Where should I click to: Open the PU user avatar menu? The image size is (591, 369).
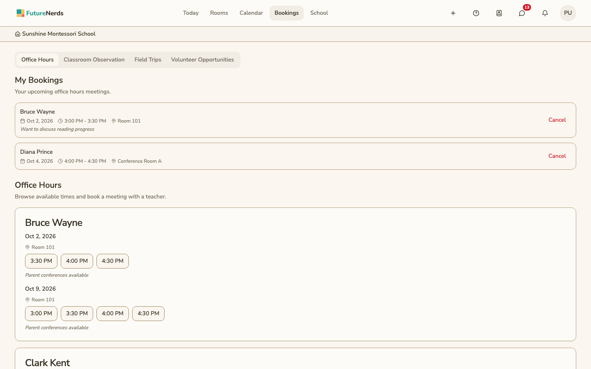tap(568, 13)
